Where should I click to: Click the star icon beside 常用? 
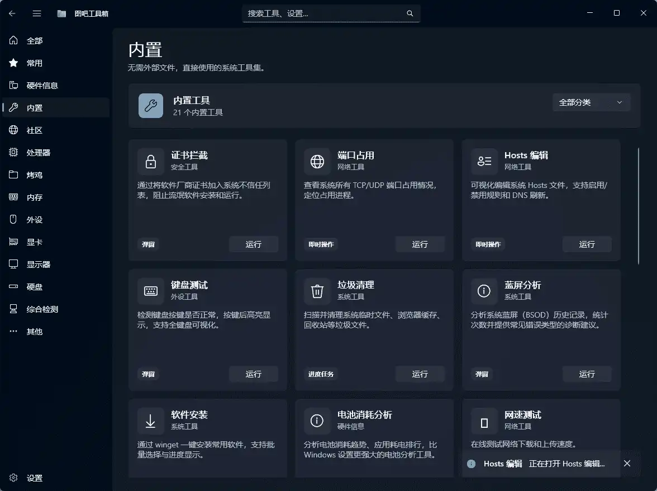coord(13,63)
